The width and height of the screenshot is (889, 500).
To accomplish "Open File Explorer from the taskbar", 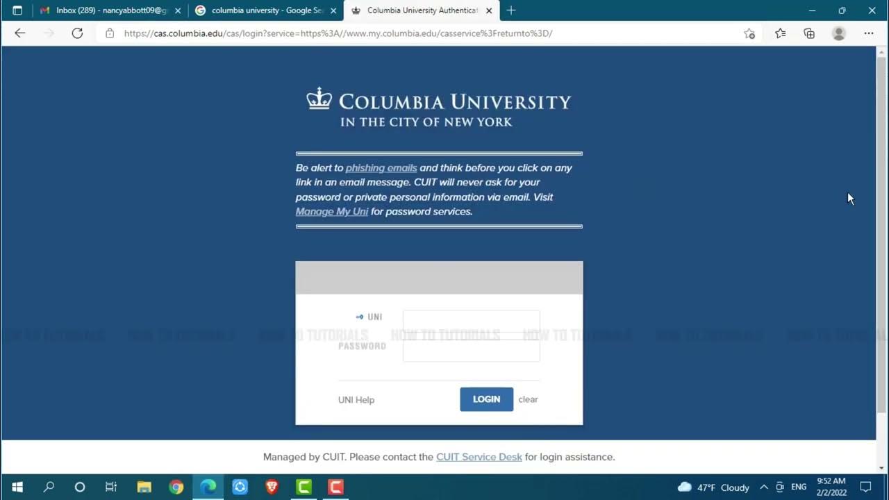I will click(144, 487).
